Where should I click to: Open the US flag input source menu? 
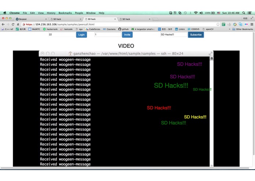[219, 13]
